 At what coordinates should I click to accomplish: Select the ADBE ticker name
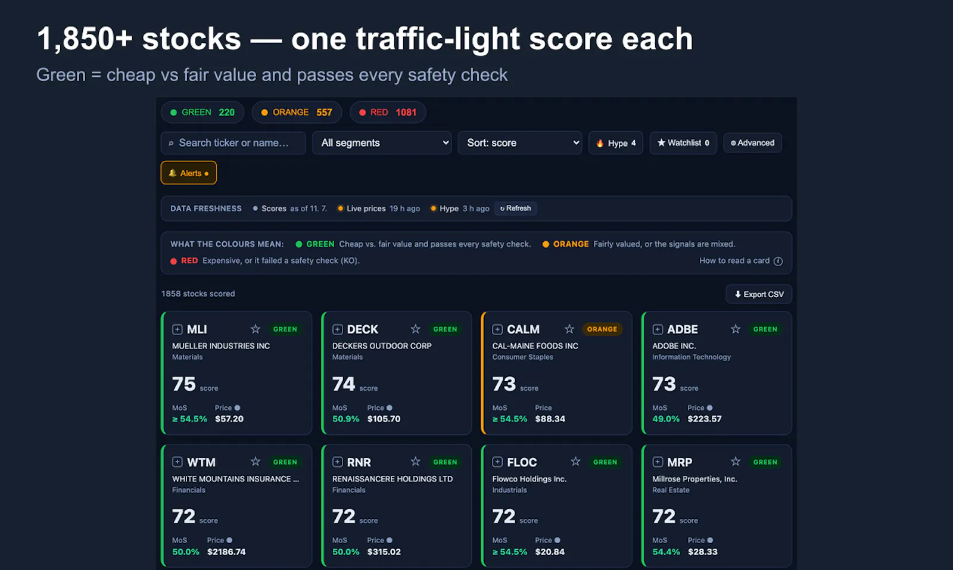click(683, 329)
